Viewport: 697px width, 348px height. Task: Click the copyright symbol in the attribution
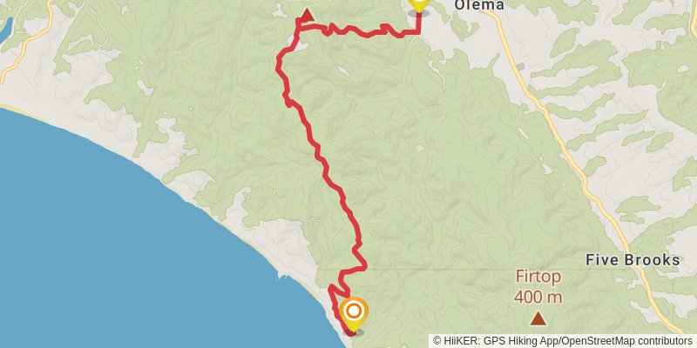click(437, 341)
